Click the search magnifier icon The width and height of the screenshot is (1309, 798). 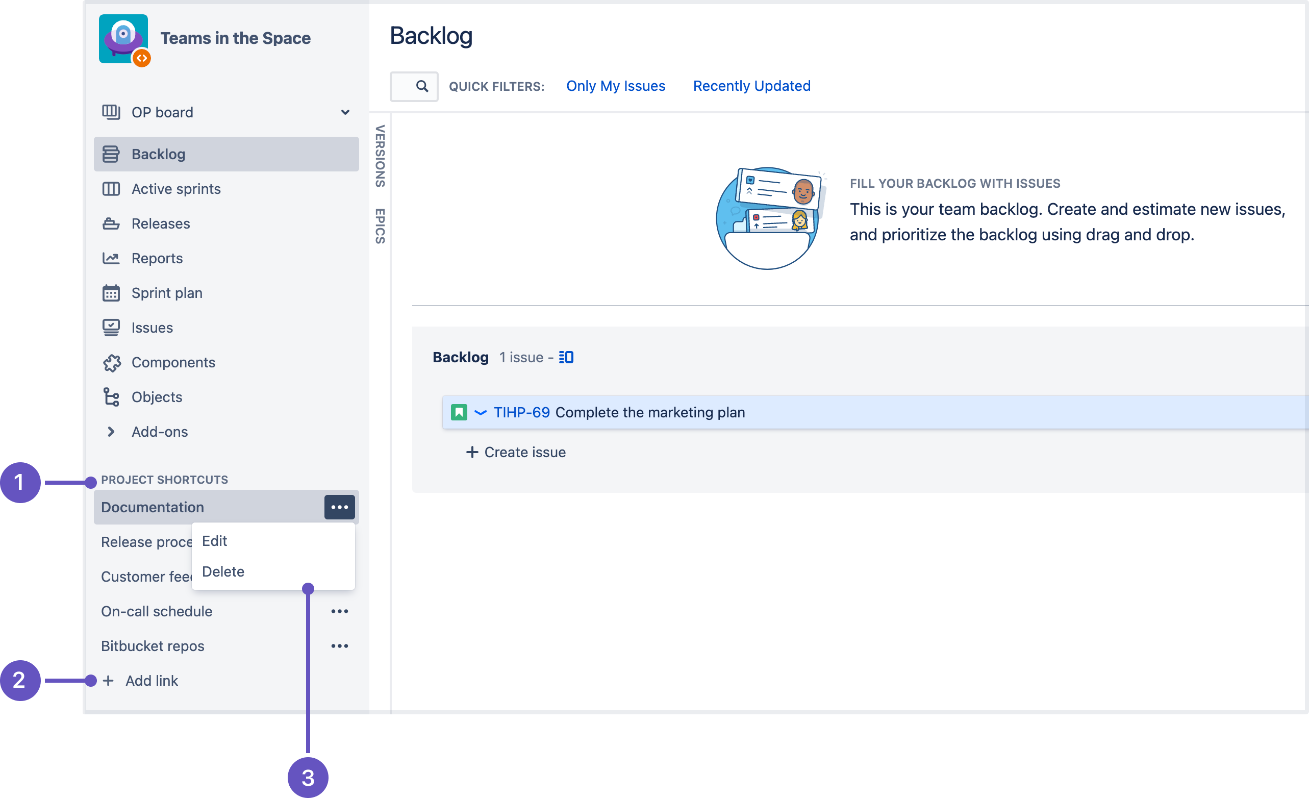coord(421,85)
